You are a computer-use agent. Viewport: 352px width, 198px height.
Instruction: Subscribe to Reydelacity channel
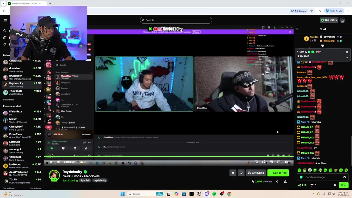[x=278, y=173]
